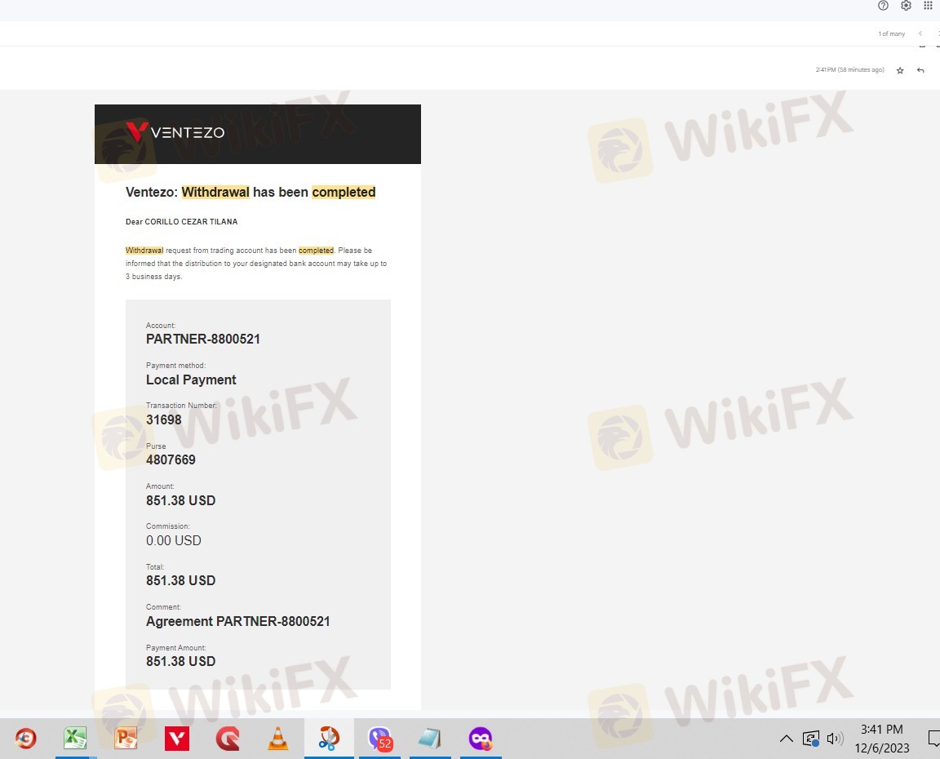
Task: Open Windows notification center
Action: point(933,739)
